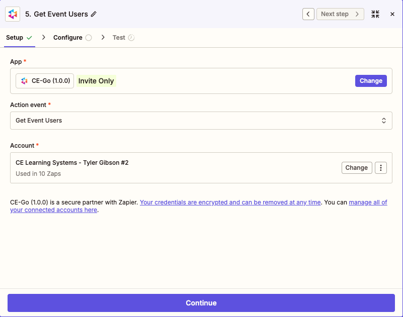Click the Invite Only badge
This screenshot has width=403, height=317.
[x=96, y=81]
